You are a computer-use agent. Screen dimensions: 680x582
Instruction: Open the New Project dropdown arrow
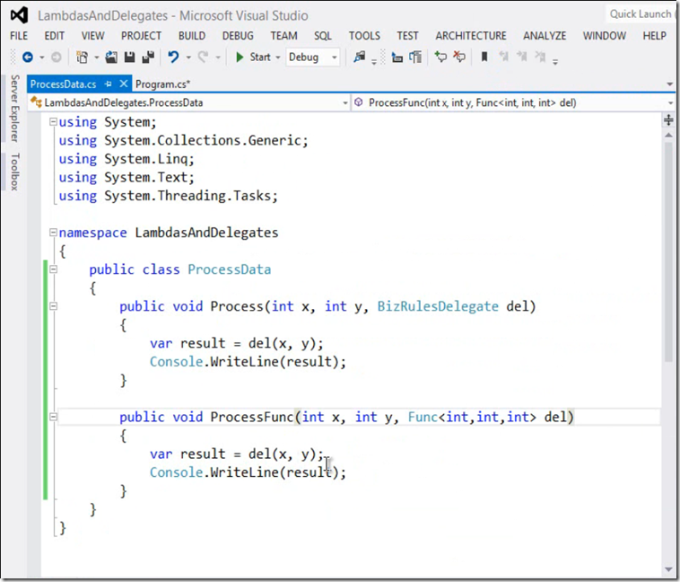pos(96,57)
